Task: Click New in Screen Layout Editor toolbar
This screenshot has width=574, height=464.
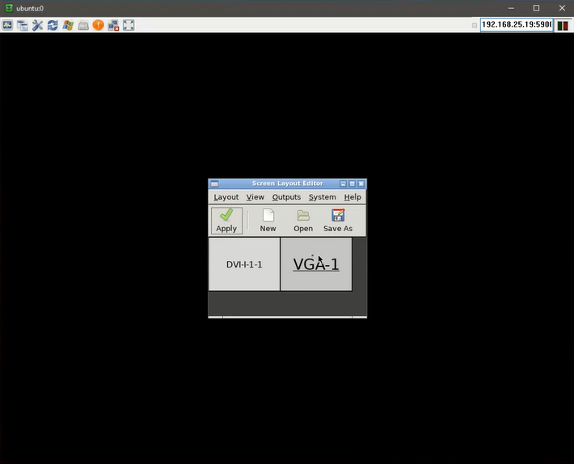Action: [x=268, y=221]
